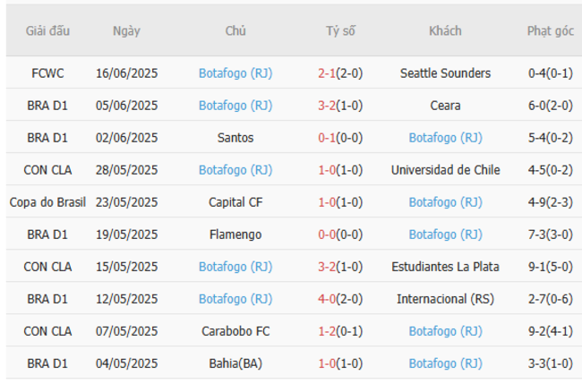Open Estudiantes La Plata team link
582x392 pixels.
[445, 267]
